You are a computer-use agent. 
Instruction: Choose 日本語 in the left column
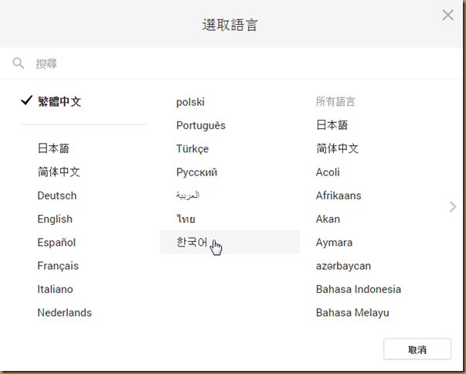click(53, 148)
